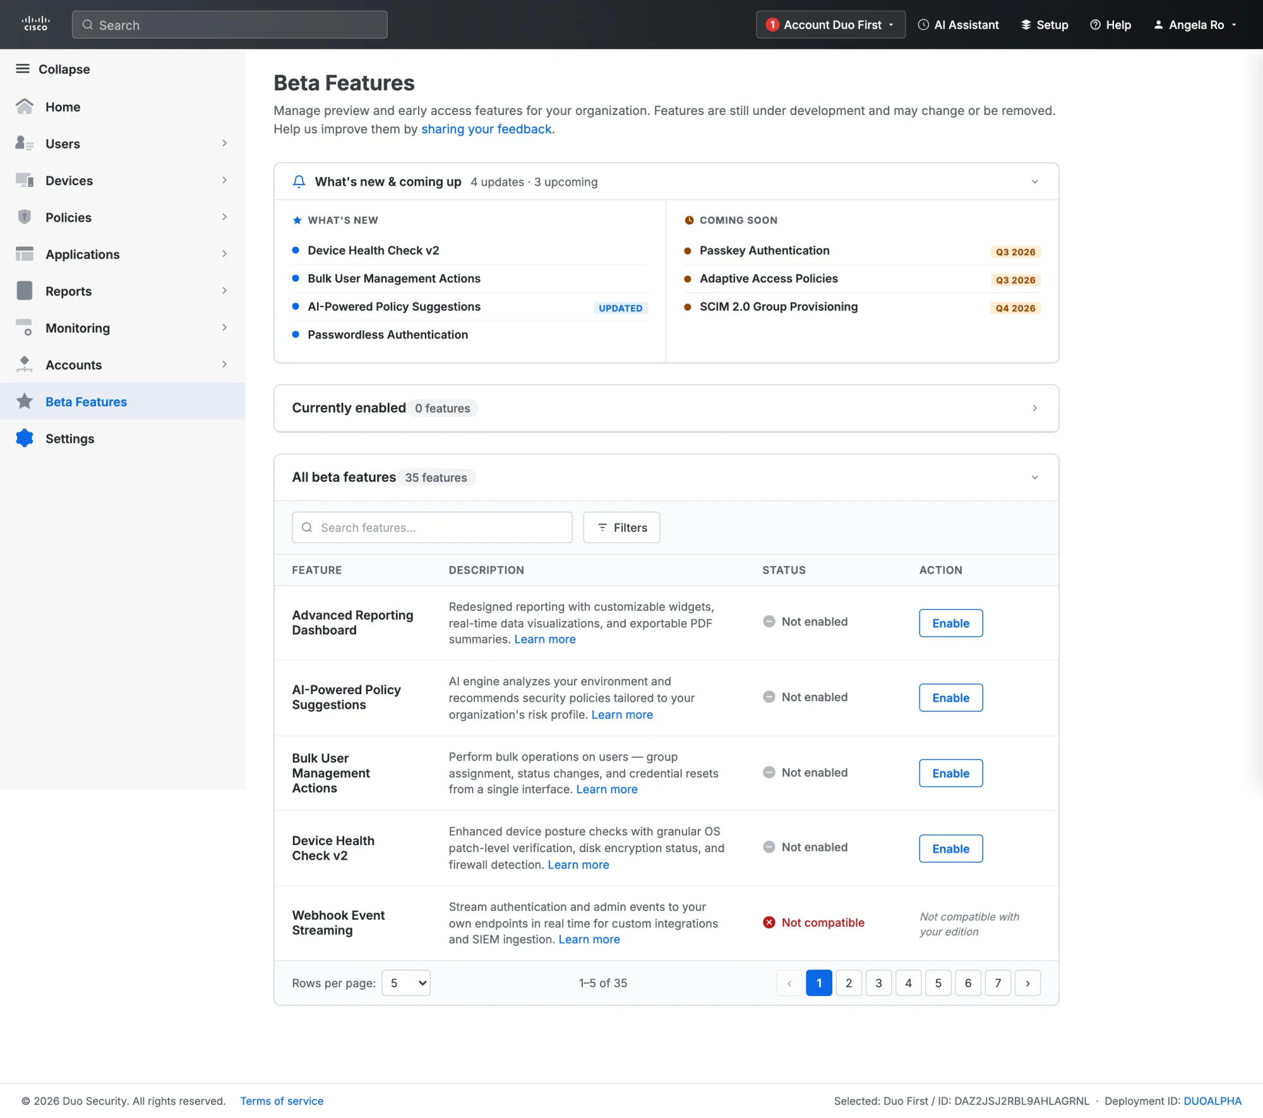Click the Collapse hamburger icon
1263x1118 pixels.
[x=23, y=69]
